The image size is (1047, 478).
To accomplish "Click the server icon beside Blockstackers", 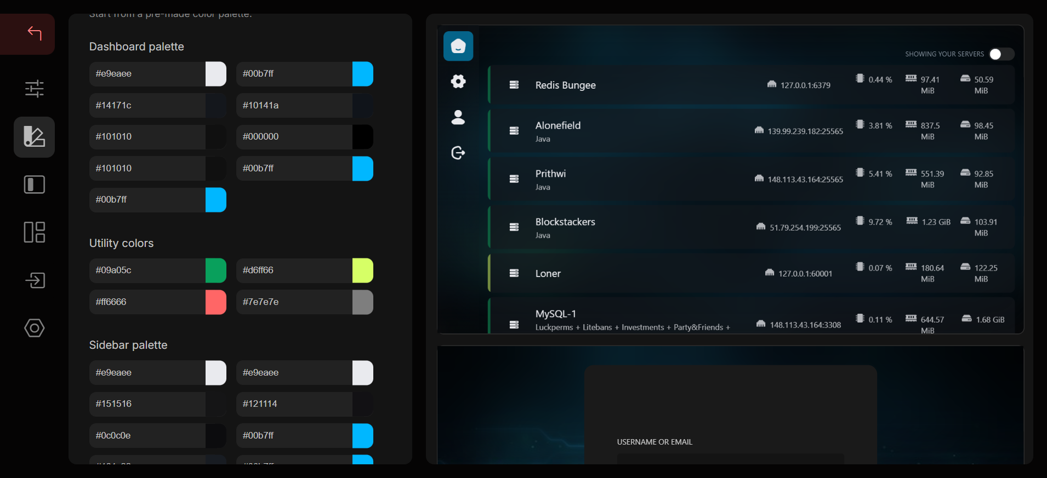I will point(514,227).
